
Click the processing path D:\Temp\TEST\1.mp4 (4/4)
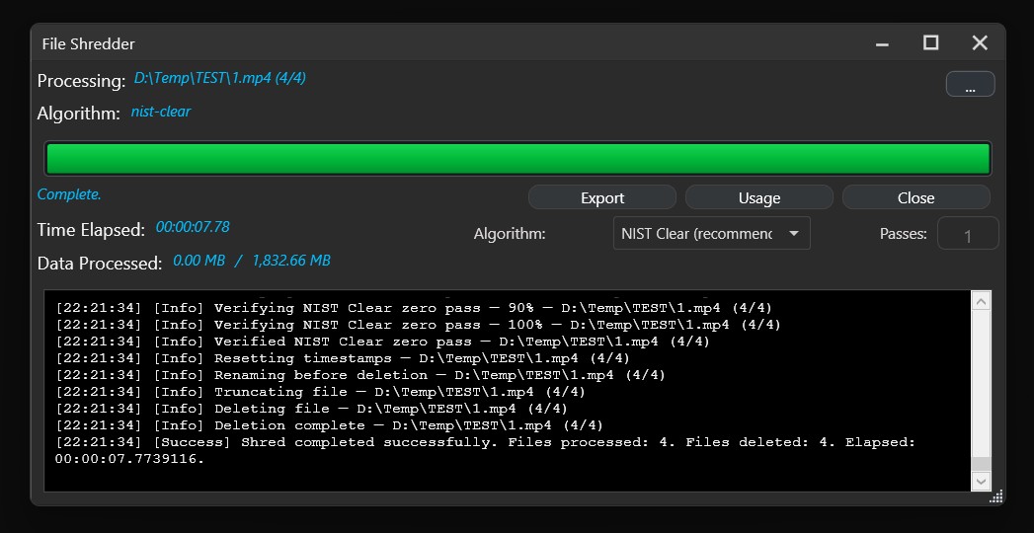pos(220,78)
